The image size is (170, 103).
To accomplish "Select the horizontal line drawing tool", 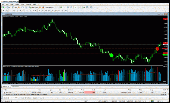I will [14, 11].
